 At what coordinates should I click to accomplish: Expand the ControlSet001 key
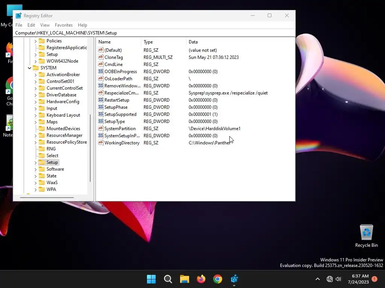pyautogui.click(x=36, y=81)
